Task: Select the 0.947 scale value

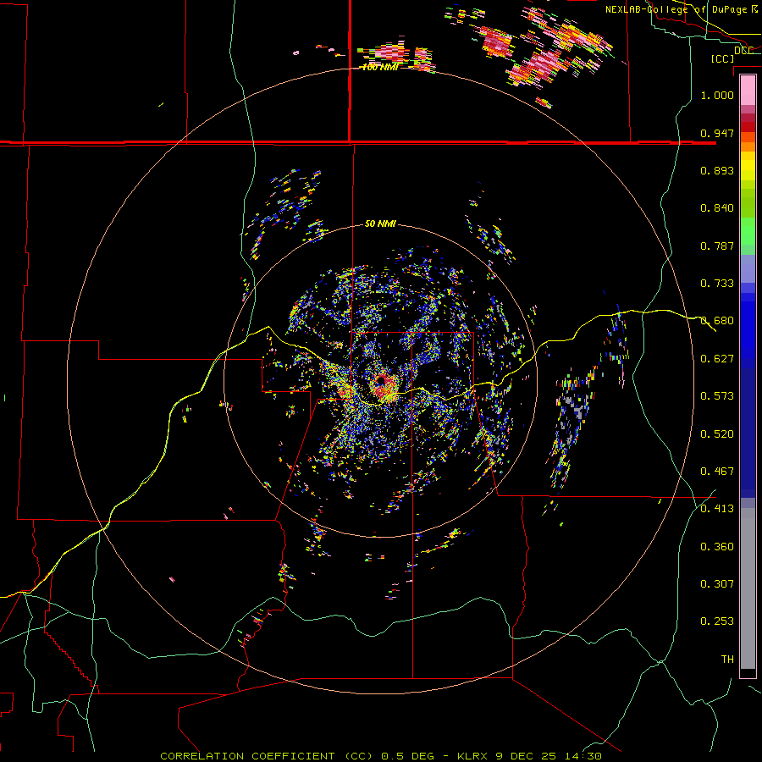Action: [717, 133]
